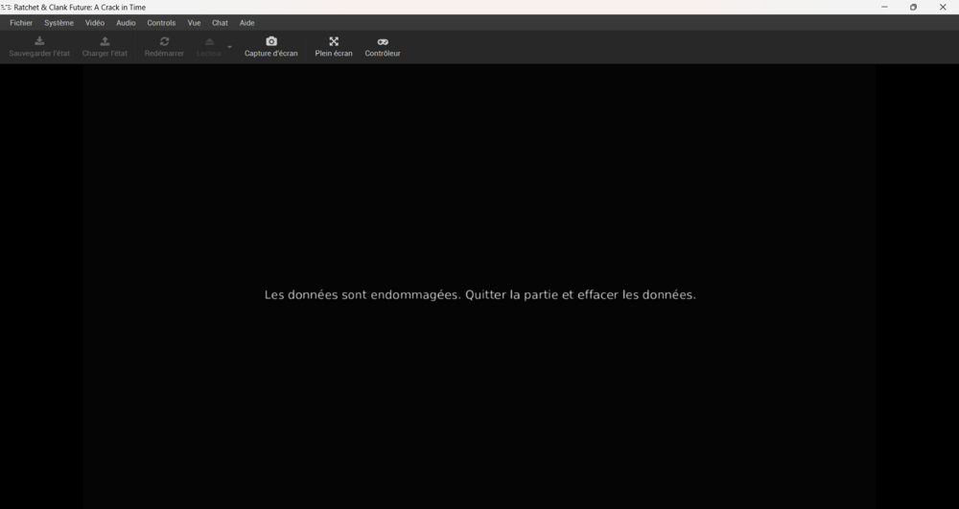Click the corrupted data message text

[x=479, y=295]
